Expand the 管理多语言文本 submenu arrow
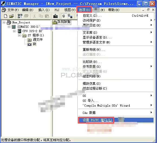The width and height of the screenshot is (160, 143). click(151, 42)
